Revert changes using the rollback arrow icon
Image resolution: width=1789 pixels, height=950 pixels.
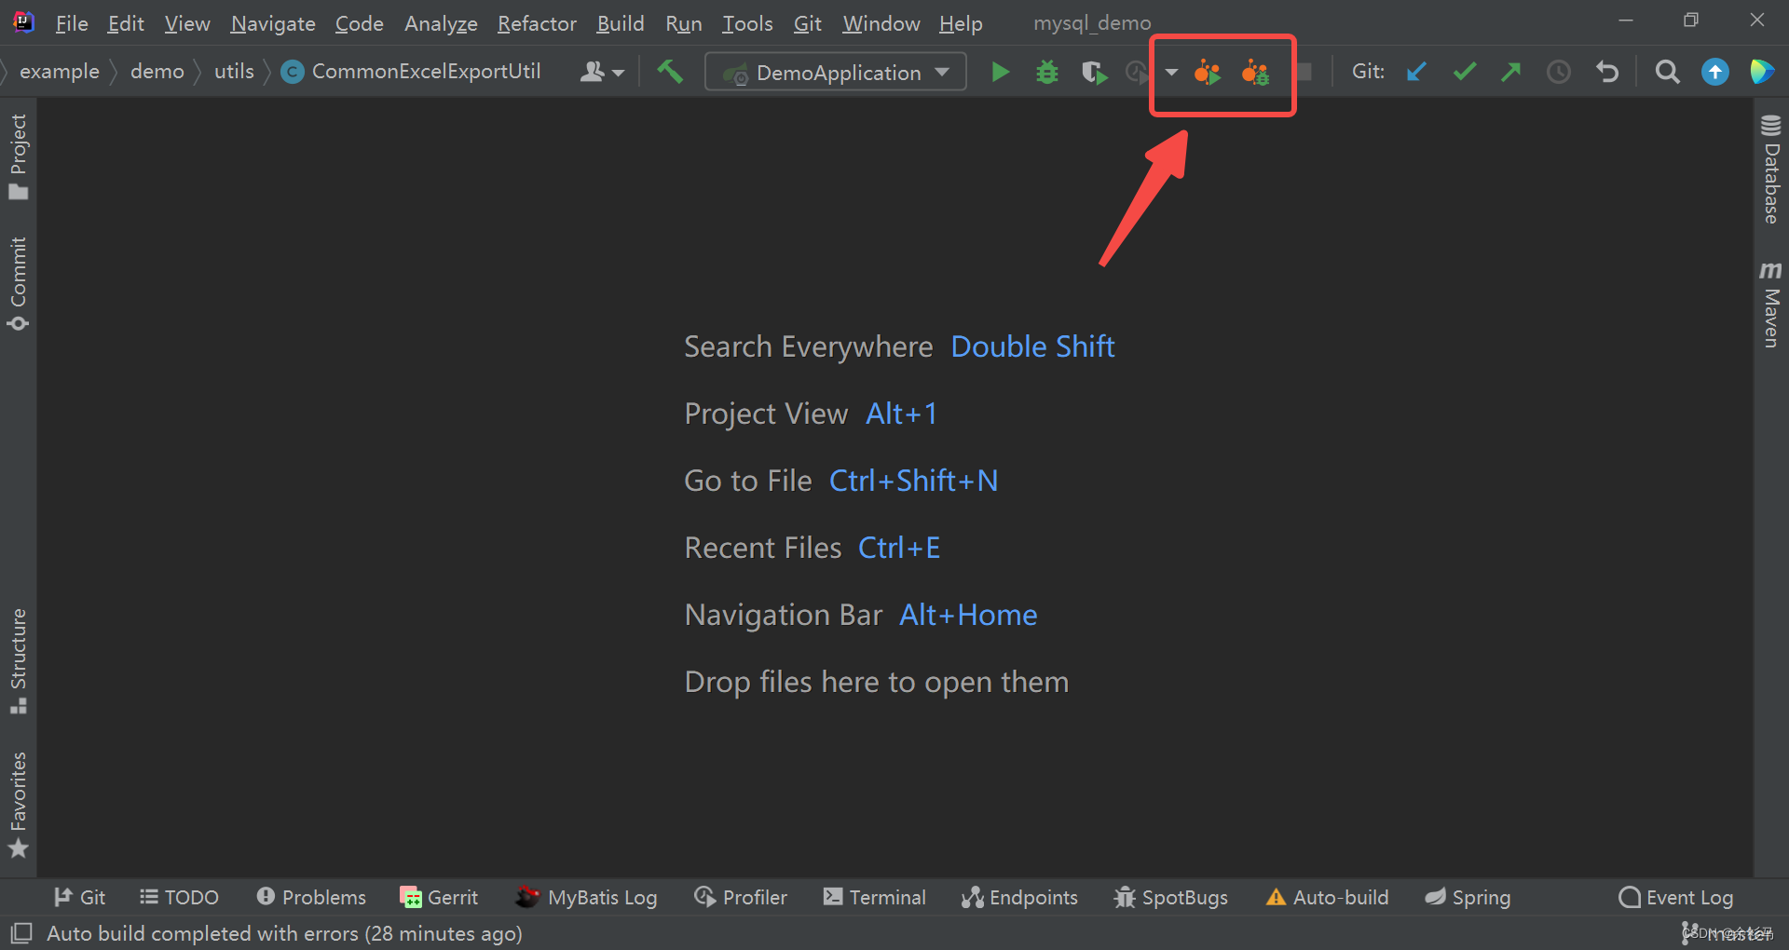click(1607, 72)
